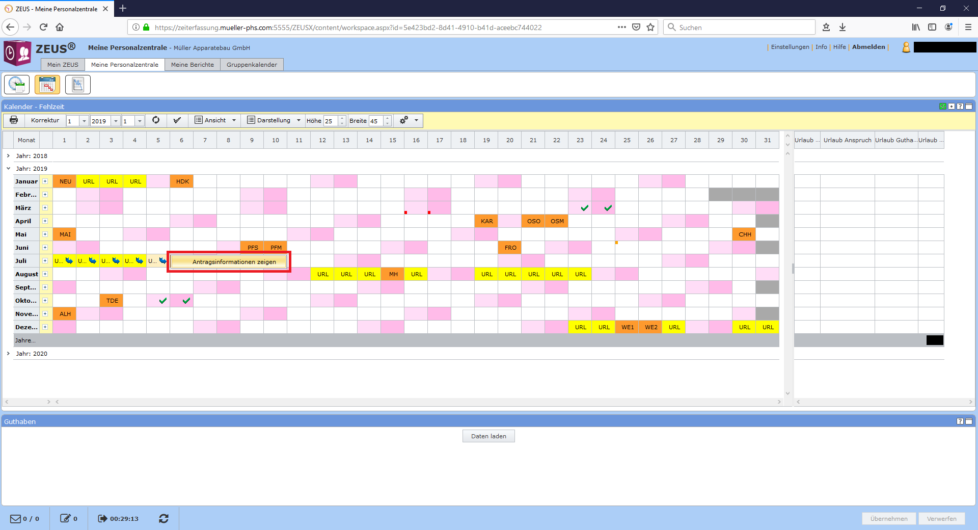Open the Darstellung dropdown

274,120
